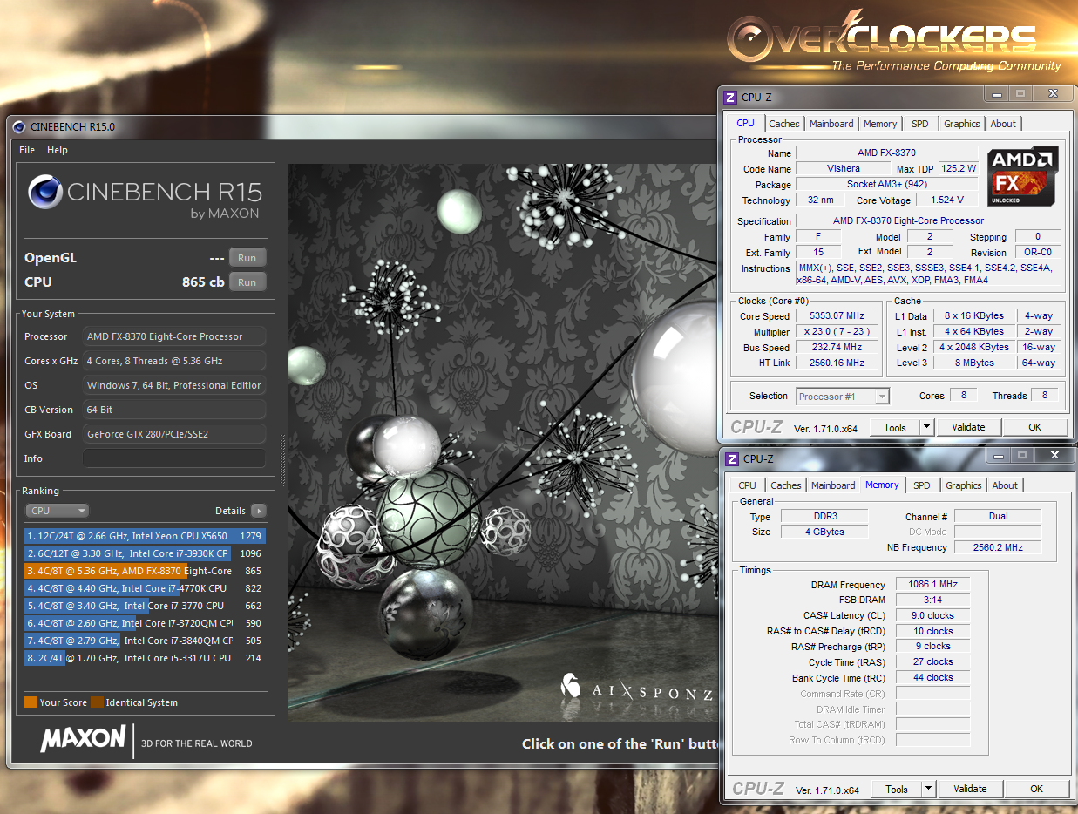Image resolution: width=1078 pixels, height=814 pixels.
Task: Switch to Graphics tab in lower CPU-Z
Action: tap(964, 485)
